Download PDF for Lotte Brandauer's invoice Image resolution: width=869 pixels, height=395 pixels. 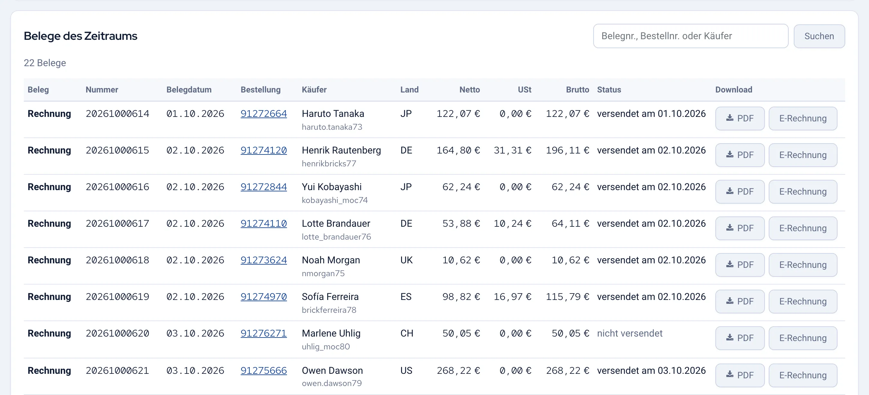point(739,228)
